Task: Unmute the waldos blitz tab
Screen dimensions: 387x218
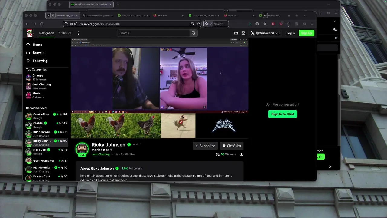Action: 265,15
